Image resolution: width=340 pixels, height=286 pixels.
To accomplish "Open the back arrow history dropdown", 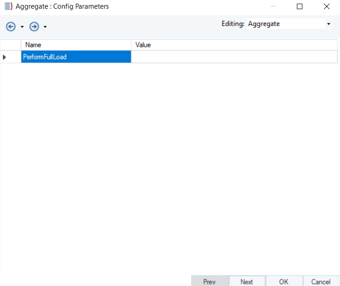I will click(x=22, y=27).
